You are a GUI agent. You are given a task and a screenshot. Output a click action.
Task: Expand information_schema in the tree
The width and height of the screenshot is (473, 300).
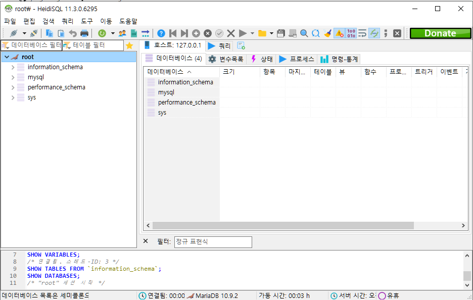coord(13,67)
